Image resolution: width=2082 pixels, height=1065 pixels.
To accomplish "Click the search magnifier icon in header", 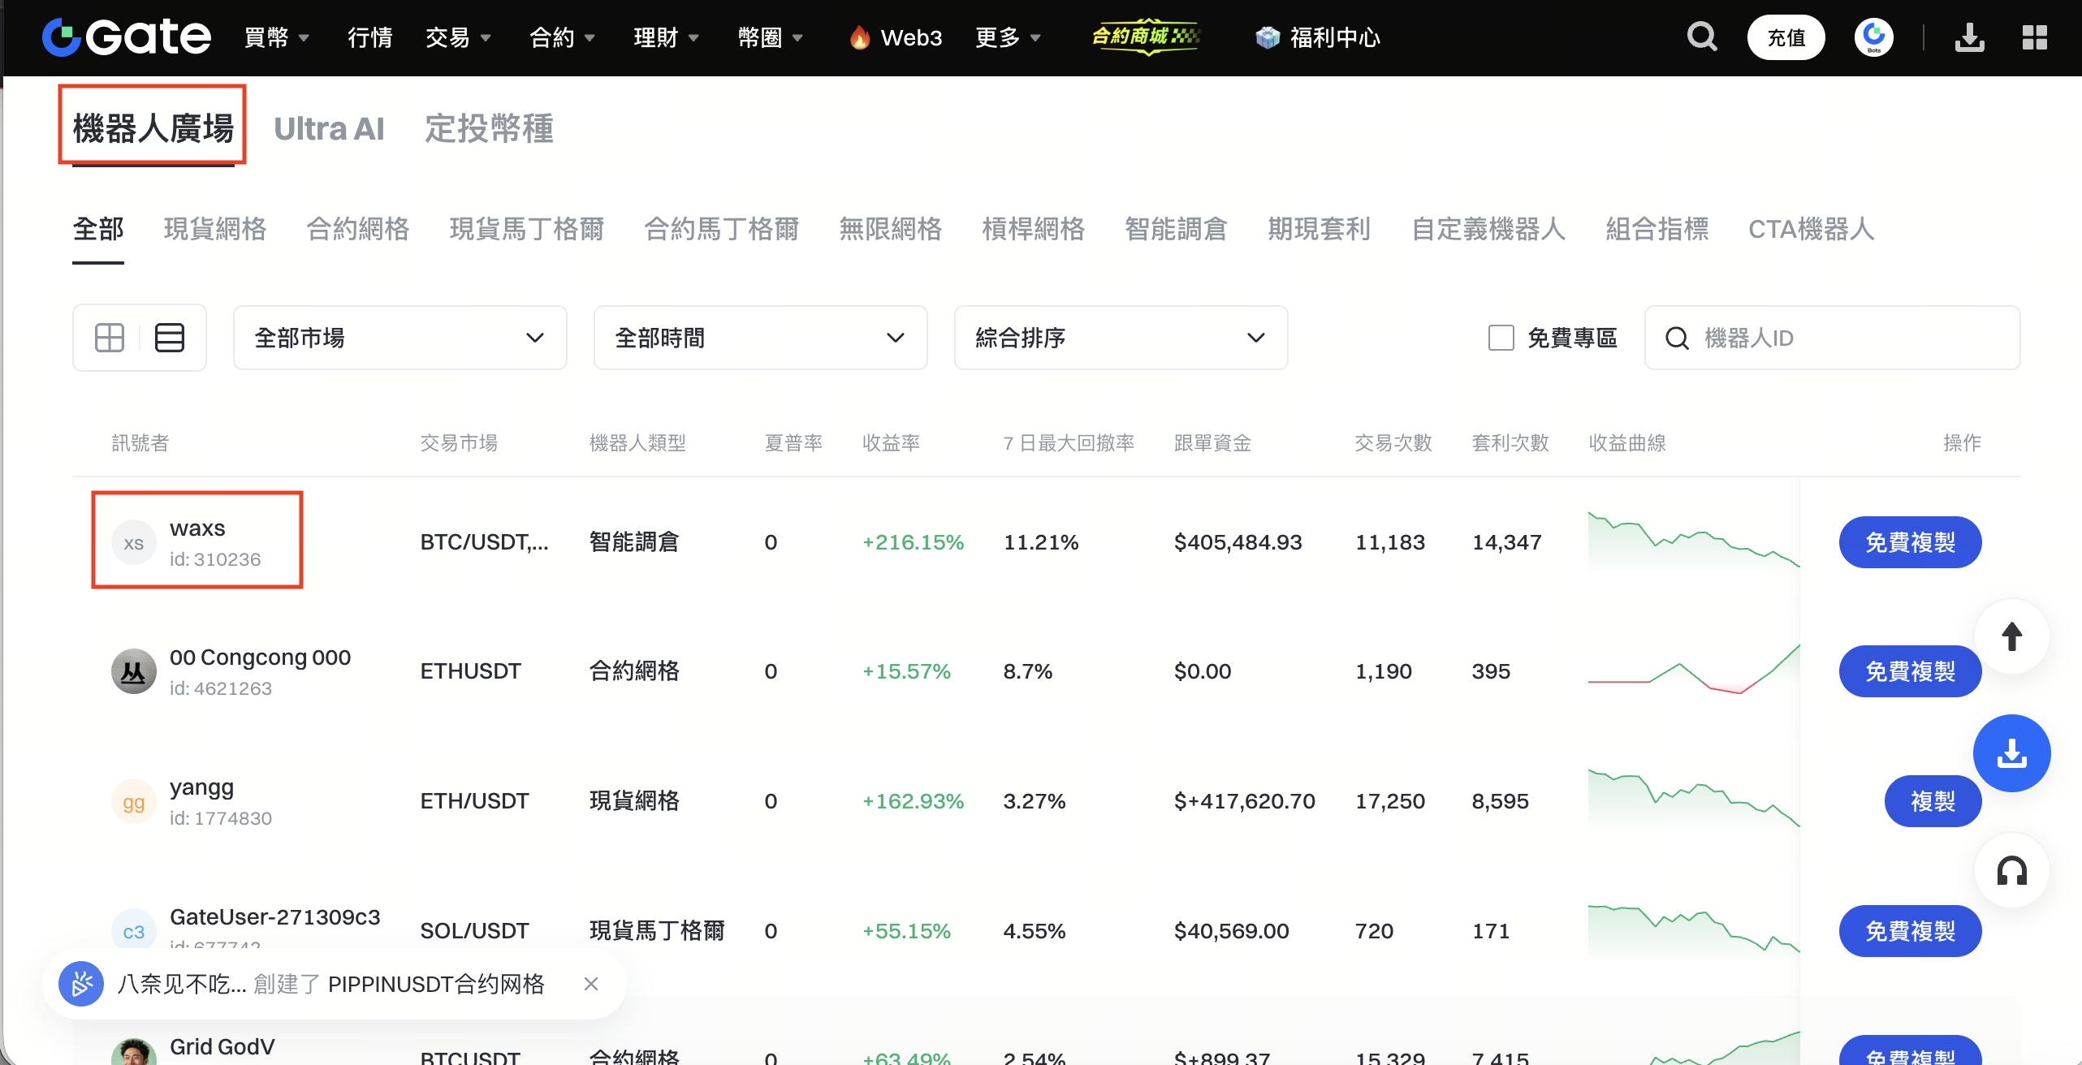I will click(1701, 37).
